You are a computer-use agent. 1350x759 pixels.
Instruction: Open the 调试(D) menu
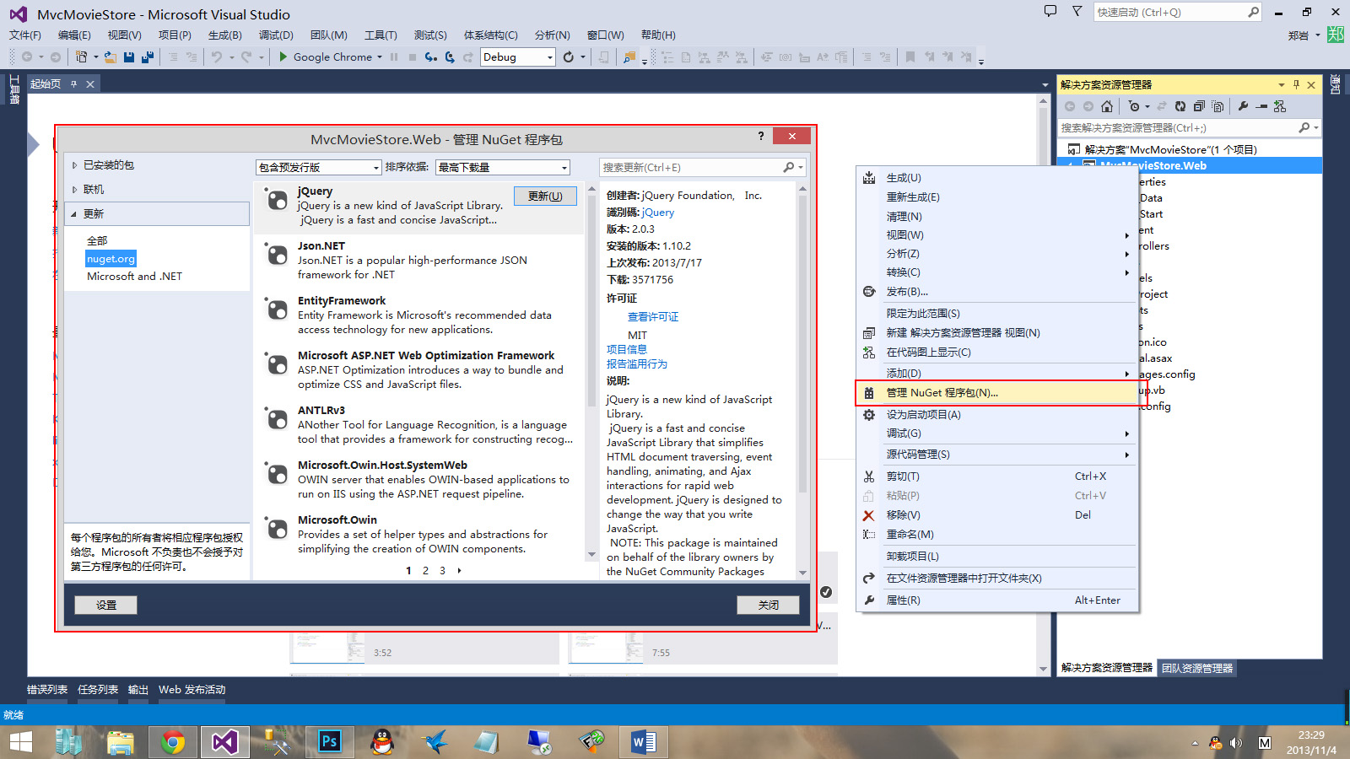tap(276, 35)
